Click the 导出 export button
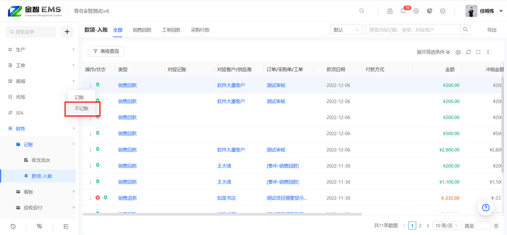The width and height of the screenshot is (507, 235). coord(492,30)
